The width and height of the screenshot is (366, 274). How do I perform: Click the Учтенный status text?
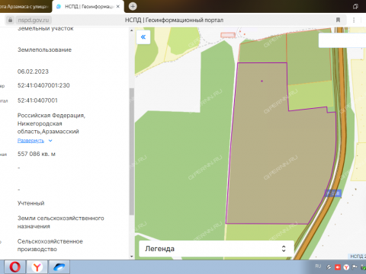click(30, 203)
